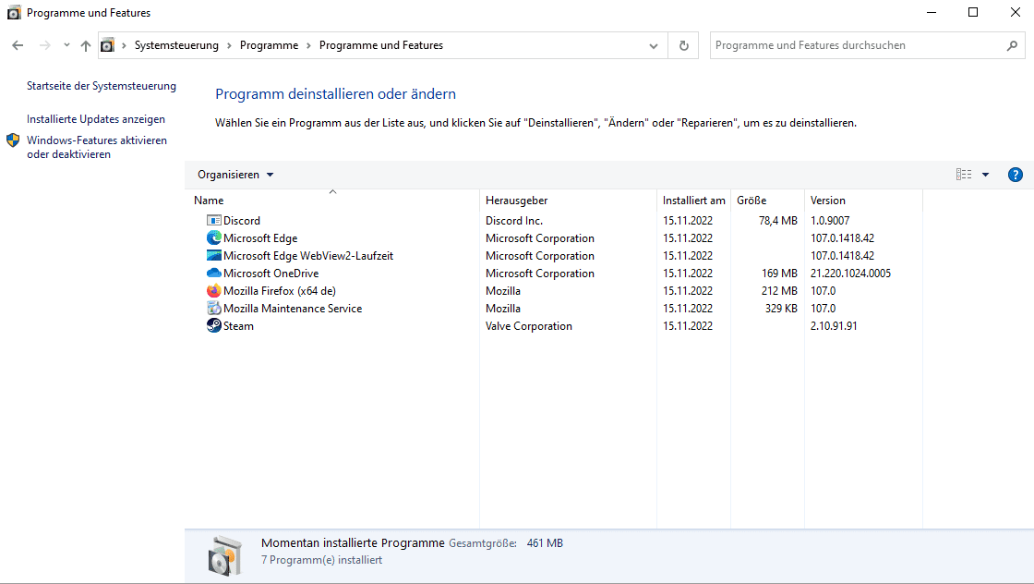
Task: Click the 212 MB size value
Action: click(779, 290)
